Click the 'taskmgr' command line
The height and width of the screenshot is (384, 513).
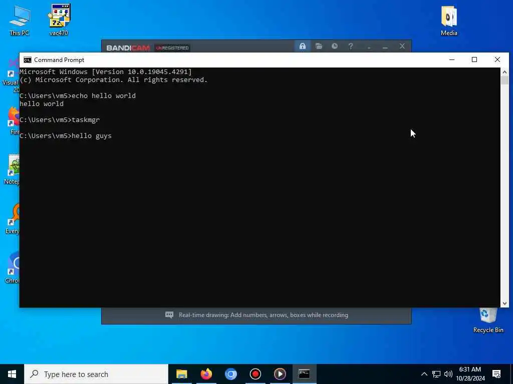point(60,120)
